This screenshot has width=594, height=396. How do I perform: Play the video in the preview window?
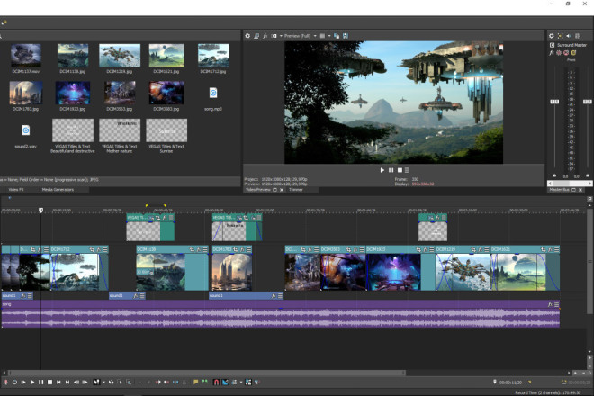[382, 170]
